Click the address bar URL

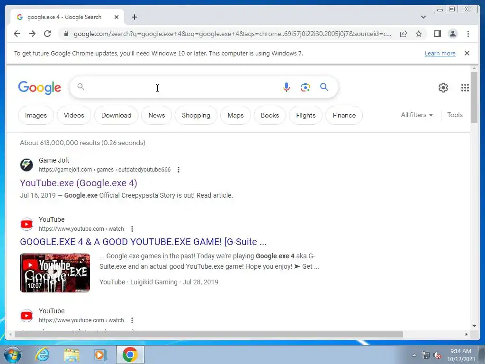pos(232,34)
